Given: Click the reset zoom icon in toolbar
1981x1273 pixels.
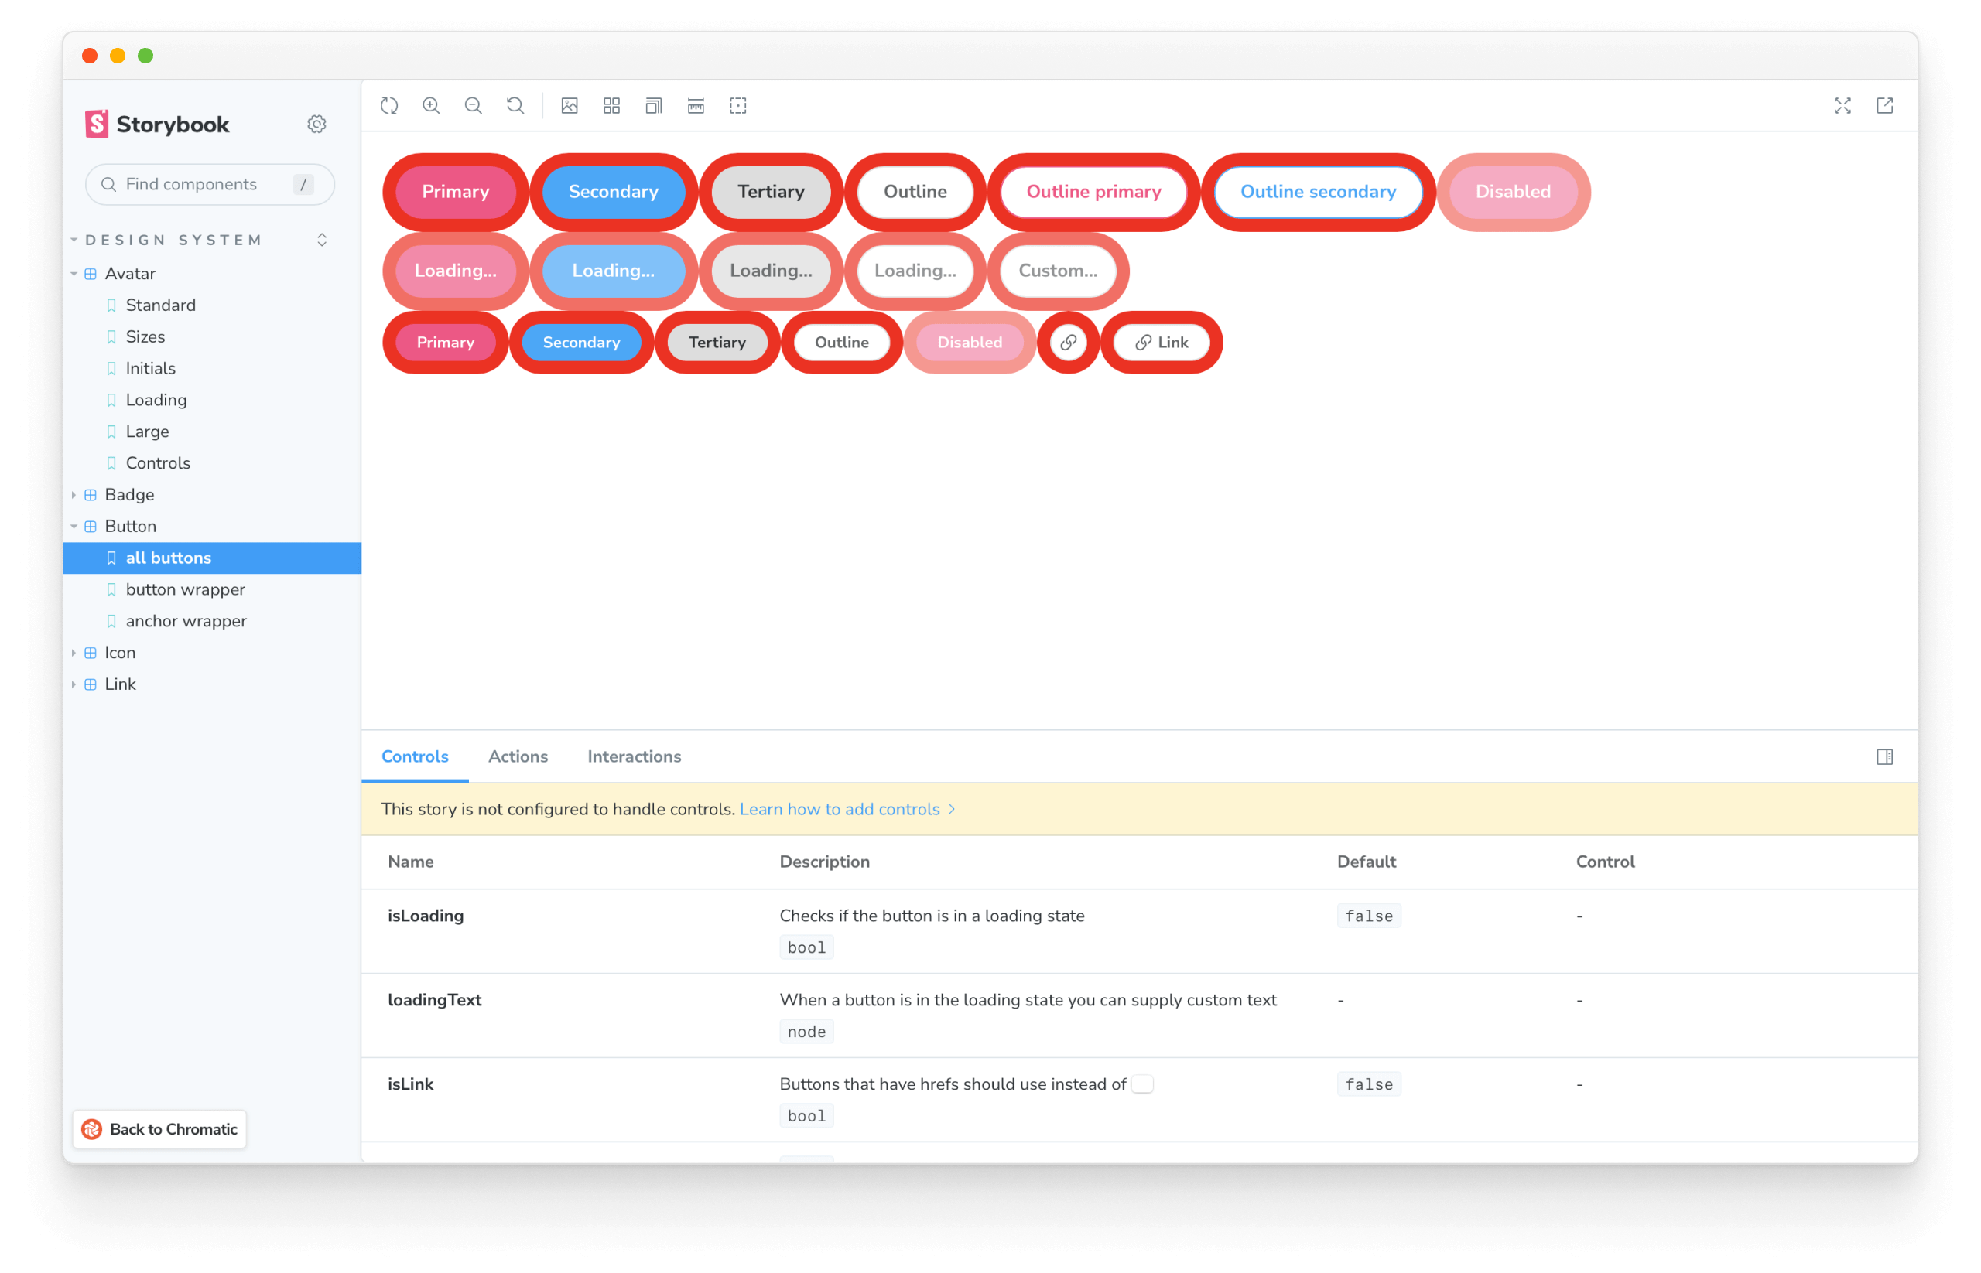Looking at the screenshot, I should tap(514, 105).
